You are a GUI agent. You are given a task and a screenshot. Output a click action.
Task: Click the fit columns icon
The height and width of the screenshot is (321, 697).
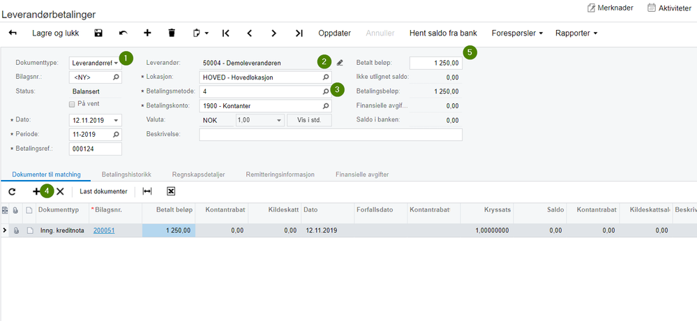coord(147,191)
